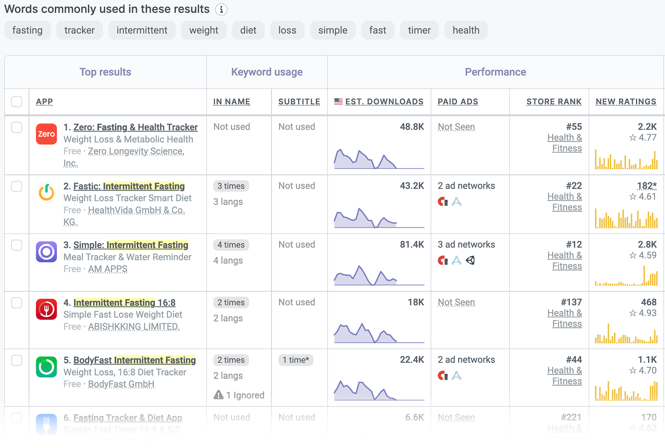
Task: Click the US flag in Est. Downloads header
Action: coord(338,101)
